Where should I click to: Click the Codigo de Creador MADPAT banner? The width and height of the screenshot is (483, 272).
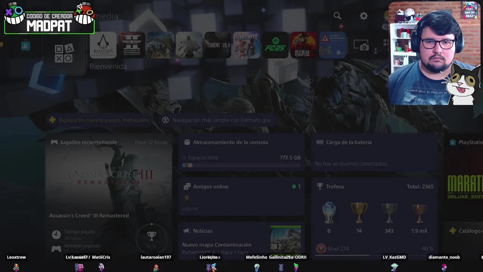coord(49,18)
